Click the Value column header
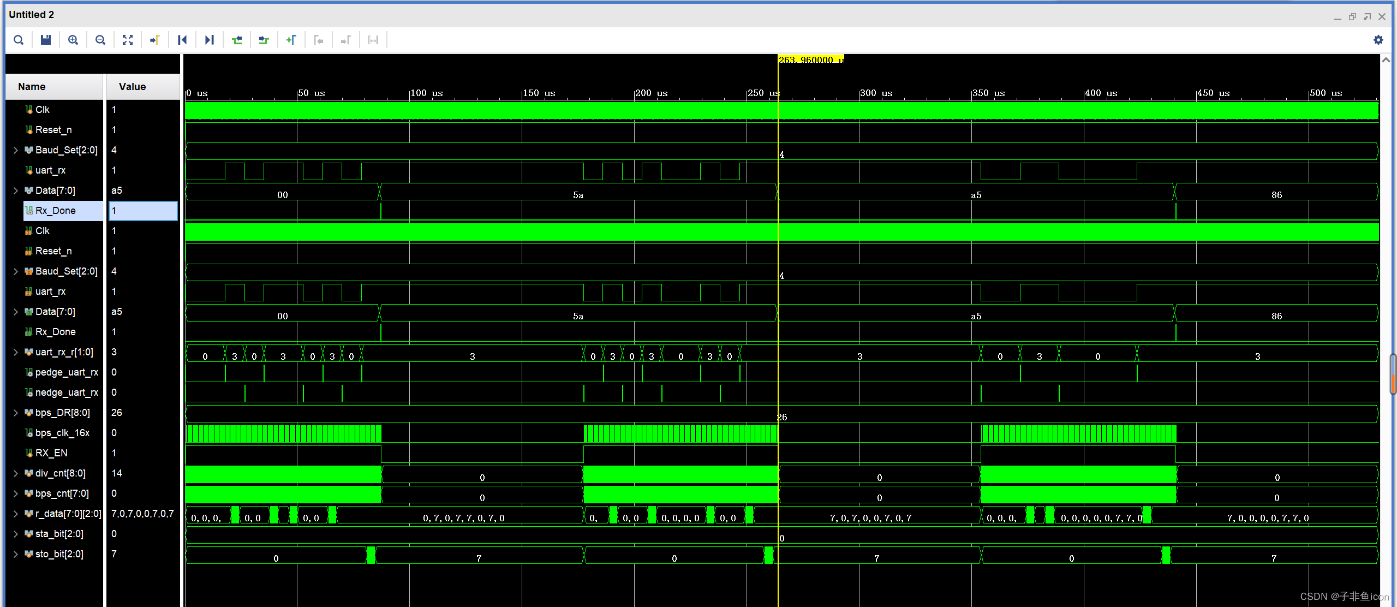The width and height of the screenshot is (1397, 607). point(133,87)
